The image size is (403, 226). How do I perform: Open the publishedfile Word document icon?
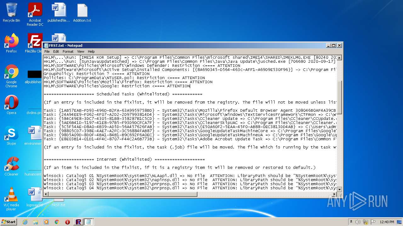coord(59,13)
